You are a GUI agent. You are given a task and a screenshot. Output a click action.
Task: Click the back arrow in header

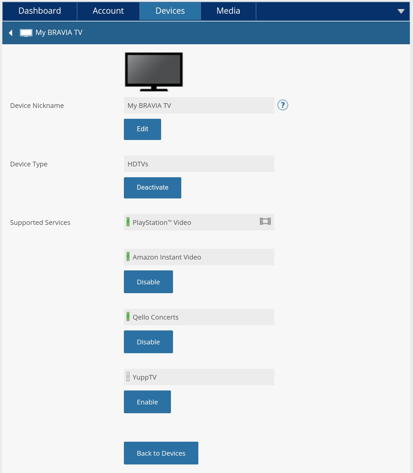click(11, 33)
